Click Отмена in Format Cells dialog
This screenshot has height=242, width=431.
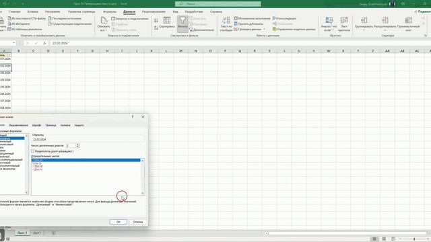(x=137, y=222)
